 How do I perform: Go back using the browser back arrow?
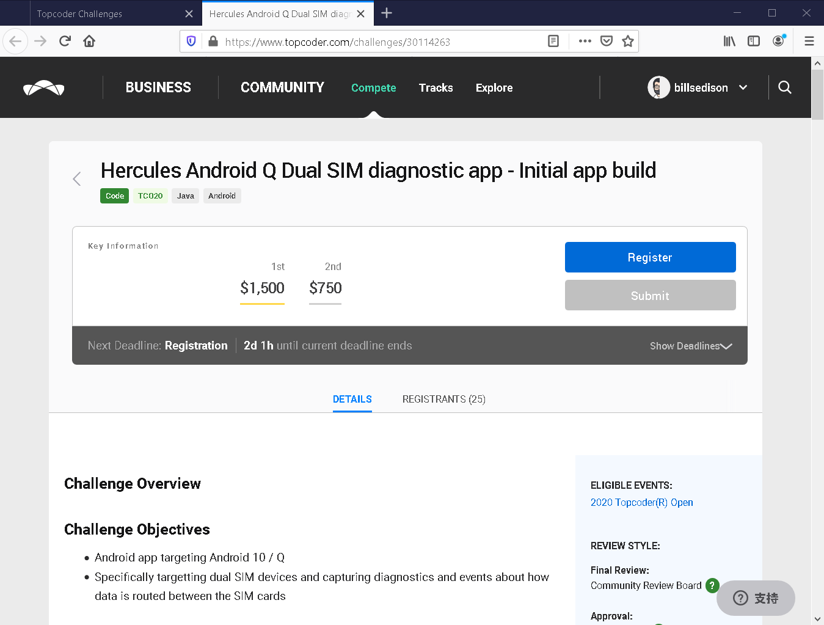pyautogui.click(x=15, y=41)
